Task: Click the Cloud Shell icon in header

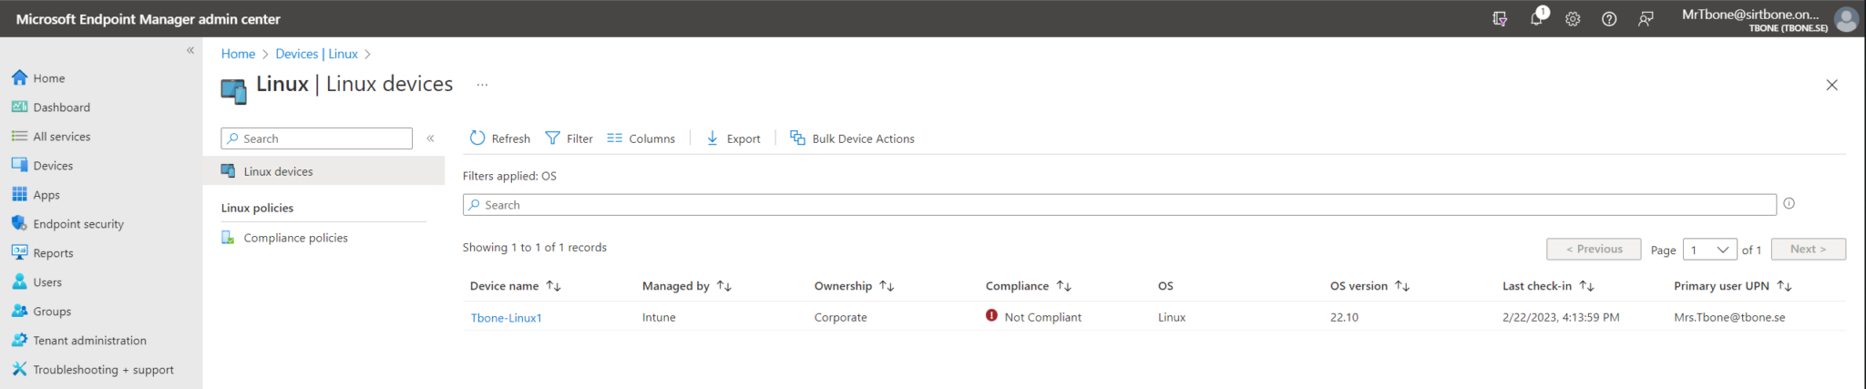Action: coord(1500,18)
